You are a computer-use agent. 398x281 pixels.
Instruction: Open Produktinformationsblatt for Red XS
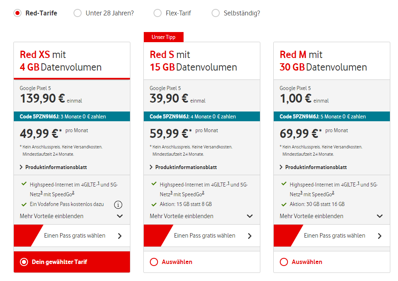(x=56, y=167)
